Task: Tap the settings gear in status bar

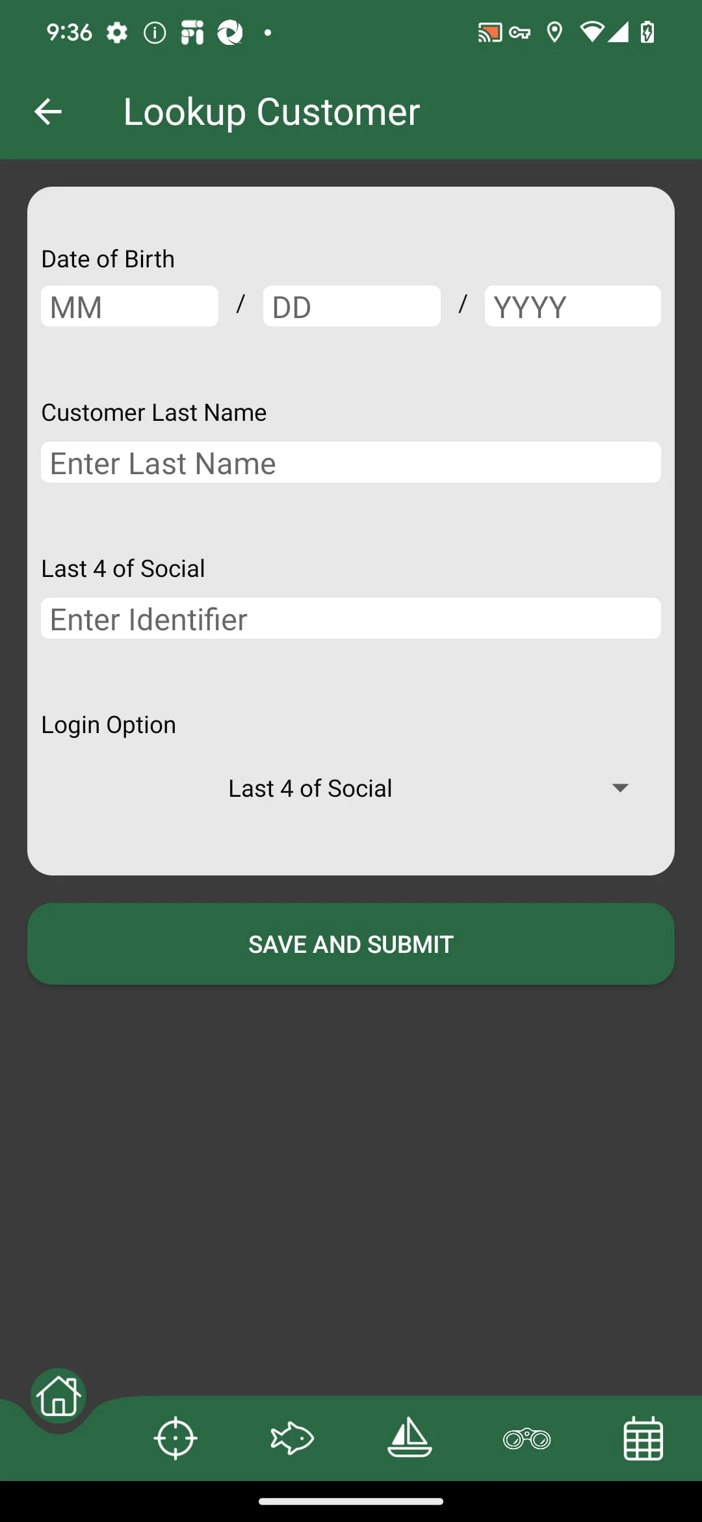Action: (117, 32)
